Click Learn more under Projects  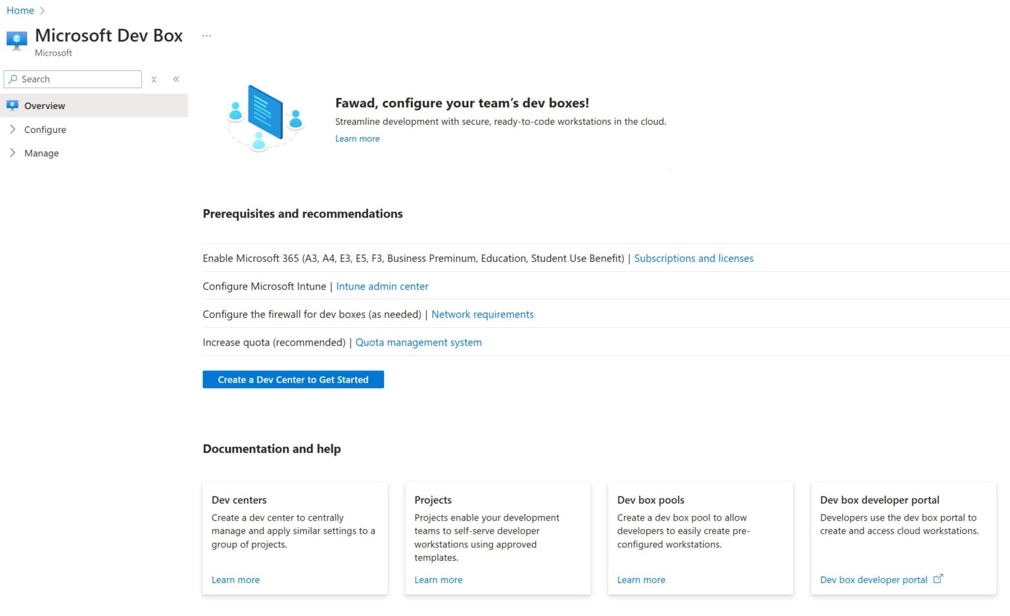pos(438,579)
